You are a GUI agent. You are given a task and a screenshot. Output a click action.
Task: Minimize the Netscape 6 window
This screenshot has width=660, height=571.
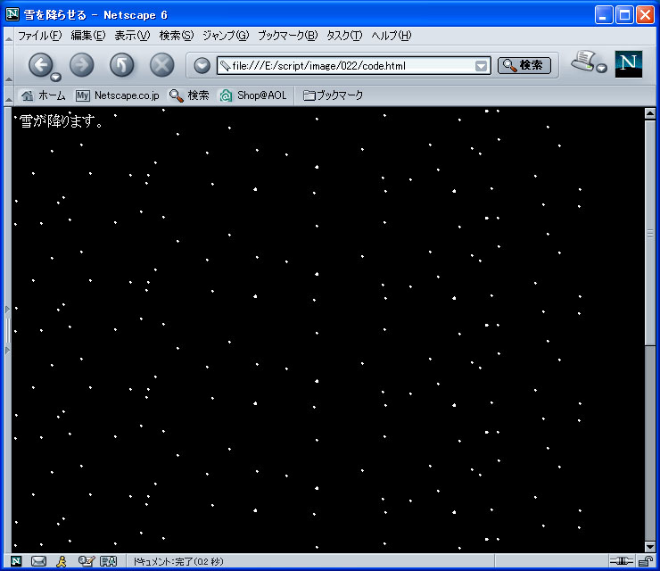pos(604,15)
